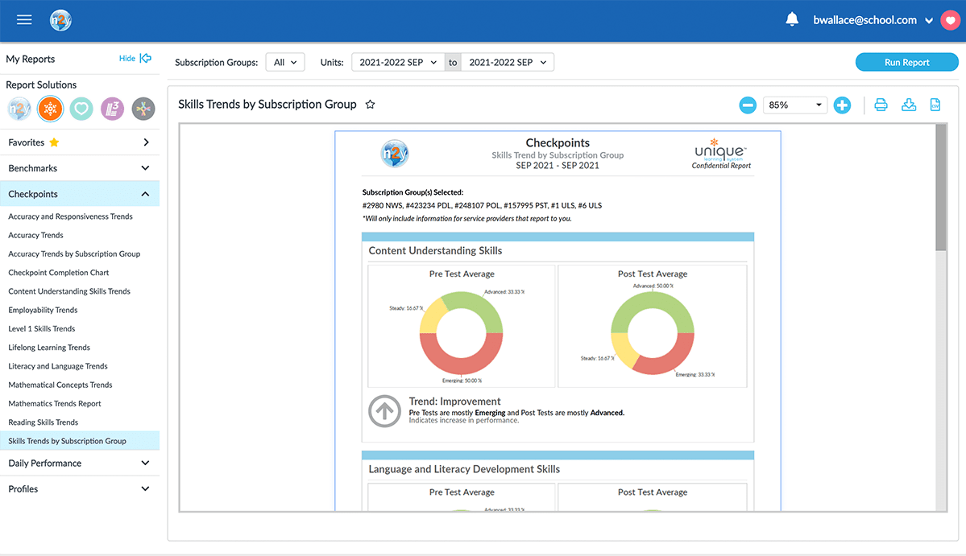Screen dimensions: 966x556
Task: Open the Mathematics Trends Report
Action: (55, 404)
